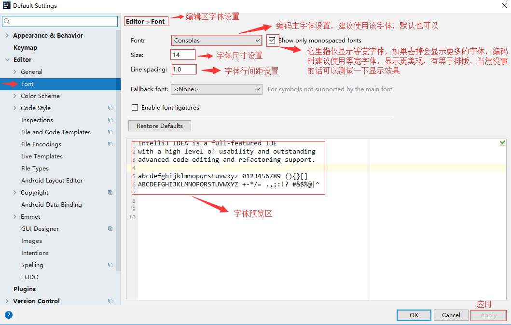
Task: Click project-level icon beside GUI Designer
Action: 110,229
